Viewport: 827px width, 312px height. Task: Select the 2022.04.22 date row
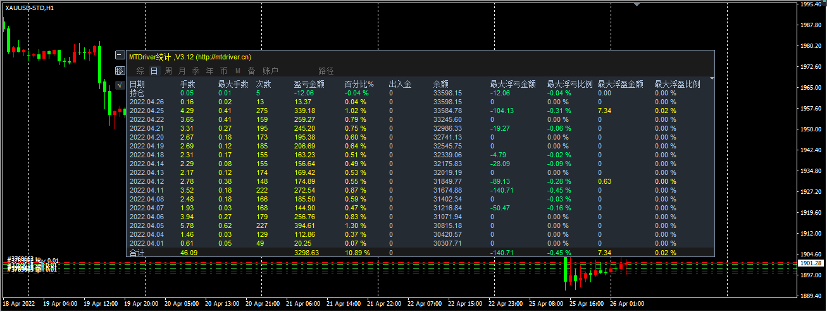[x=146, y=119]
